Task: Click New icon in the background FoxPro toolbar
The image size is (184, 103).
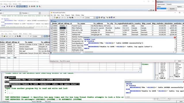Action: tap(2, 36)
